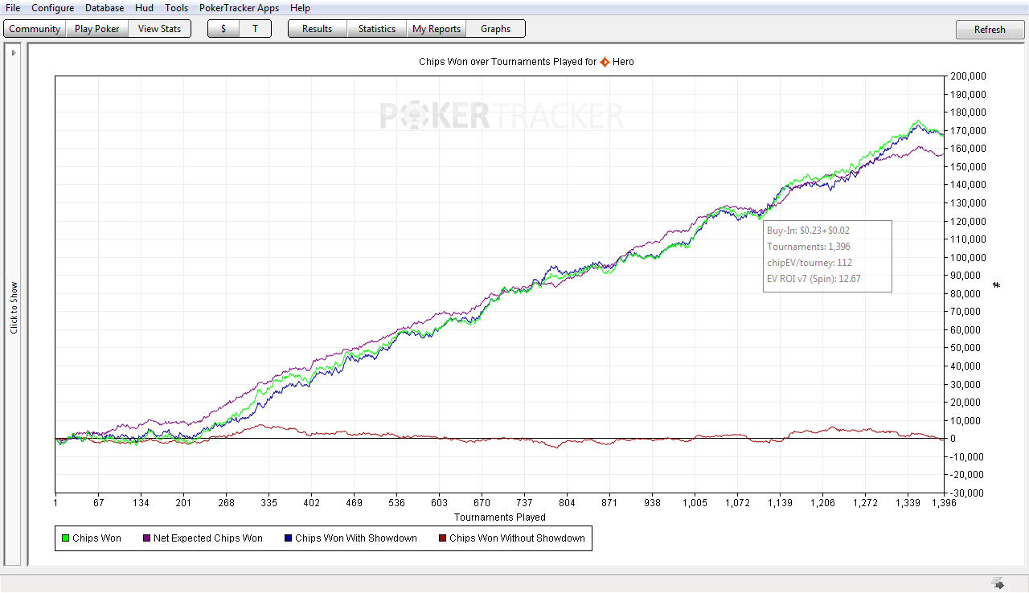This screenshot has height=593, width=1029.
Task: Toggle the red Chips Won Without Showdown swatch
Action: click(x=442, y=538)
